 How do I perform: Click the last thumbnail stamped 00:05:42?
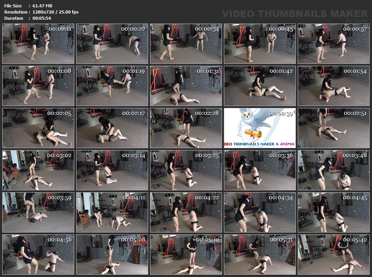pyautogui.click(x=334, y=255)
